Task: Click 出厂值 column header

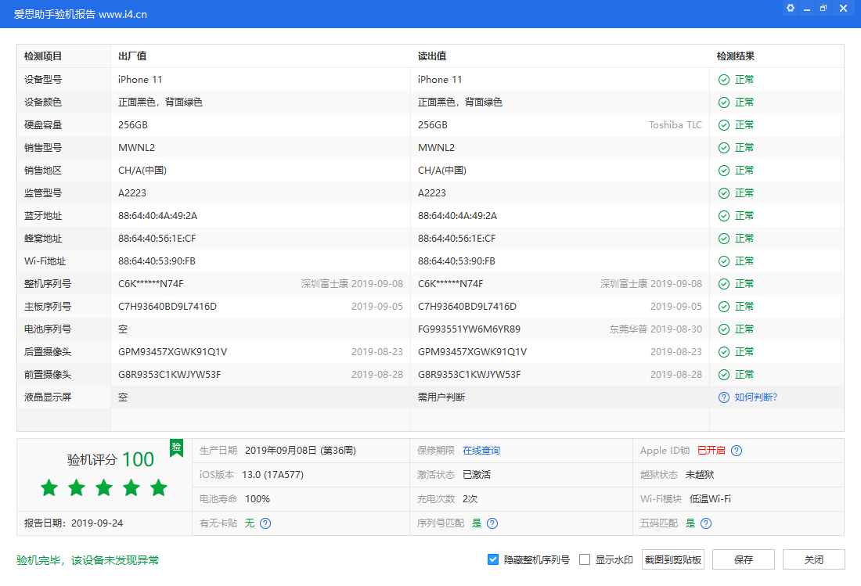Action: tap(132, 56)
